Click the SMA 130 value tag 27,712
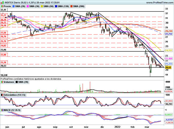This screenshot has width=174, height=129. click(x=169, y=34)
